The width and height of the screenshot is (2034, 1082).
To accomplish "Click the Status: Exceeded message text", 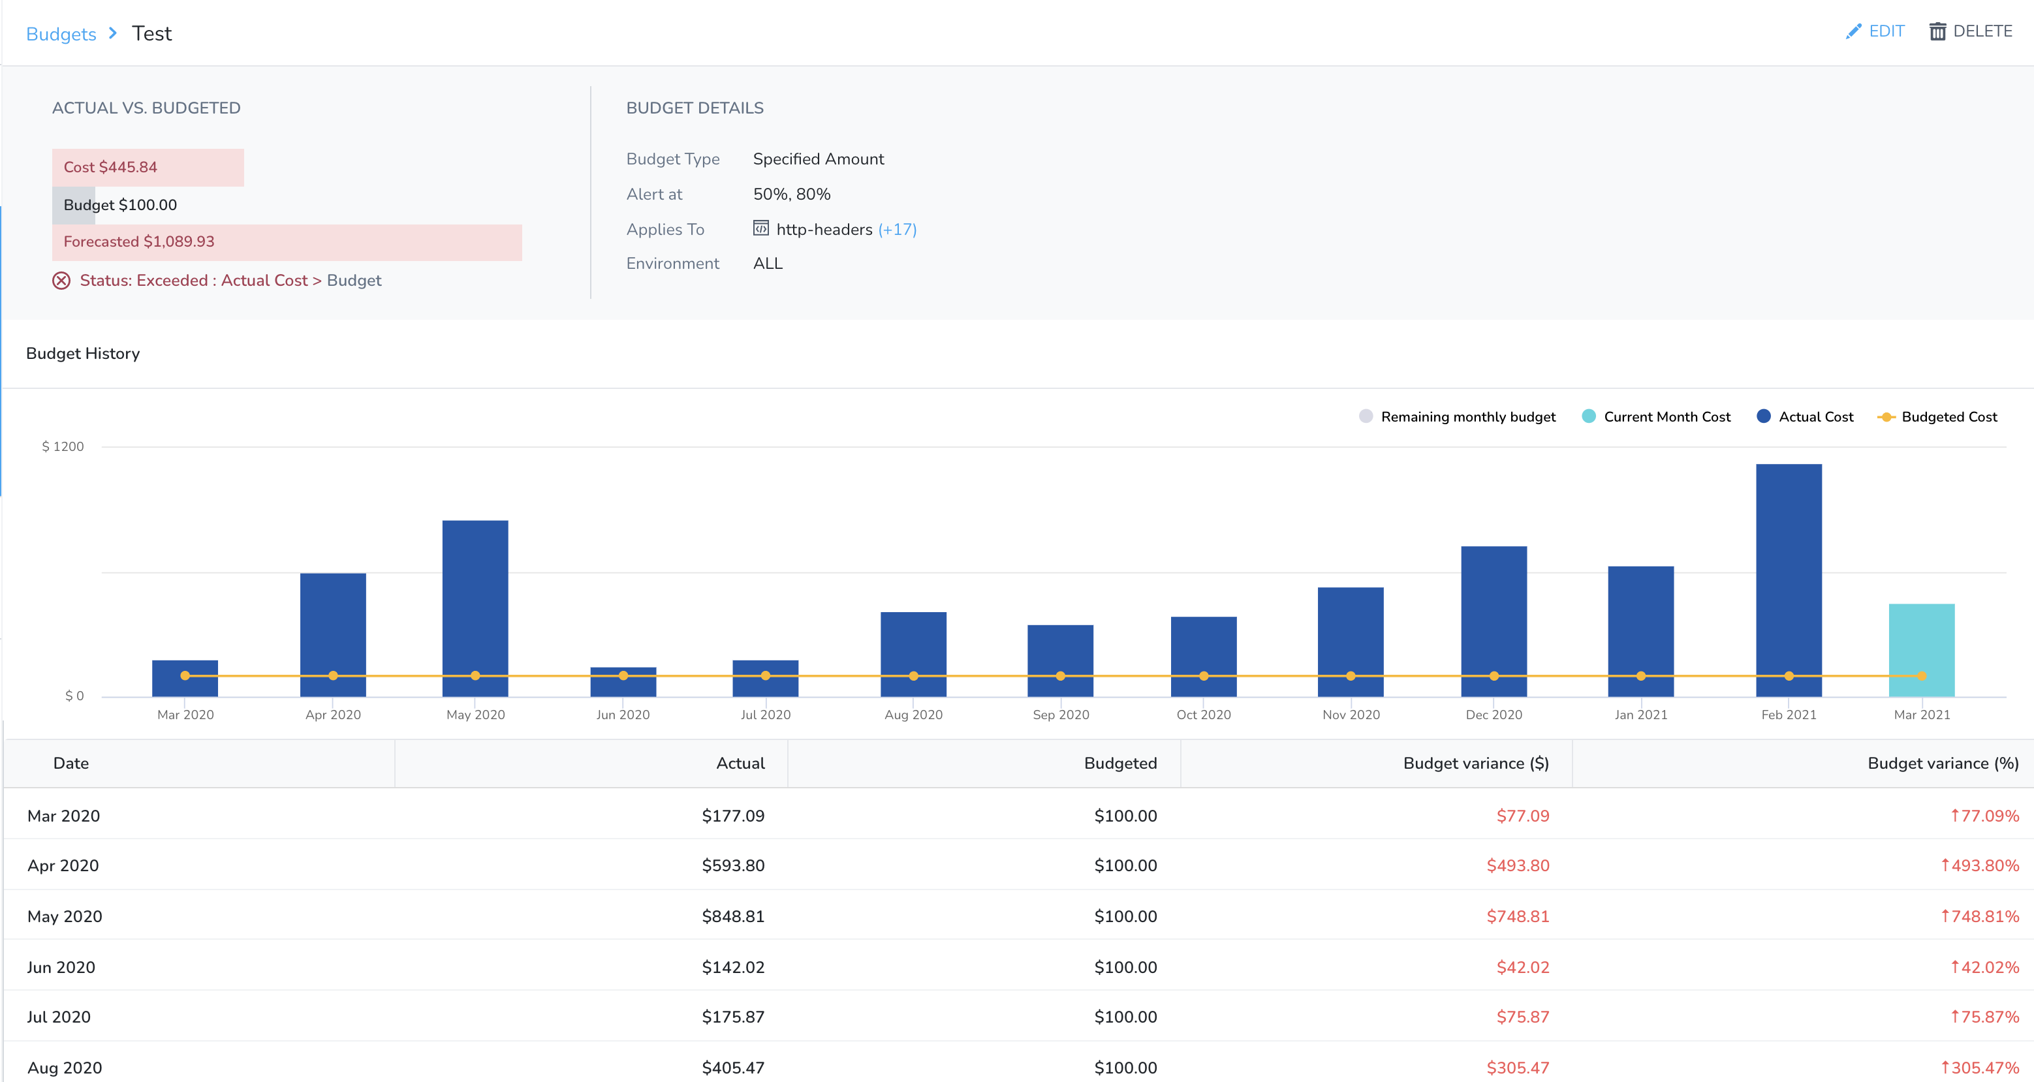I will pos(230,280).
